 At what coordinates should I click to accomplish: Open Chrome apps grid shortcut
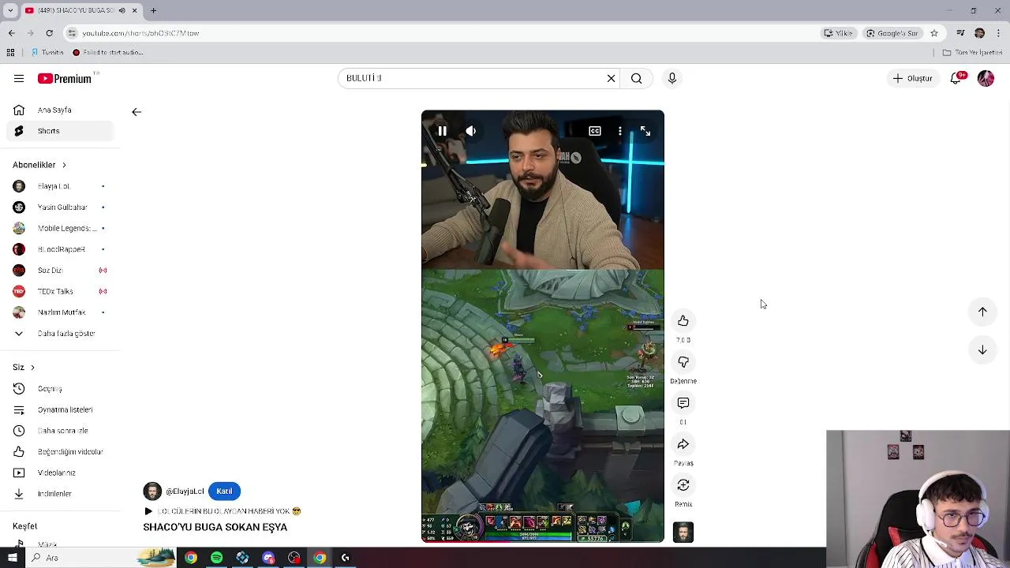pos(10,53)
